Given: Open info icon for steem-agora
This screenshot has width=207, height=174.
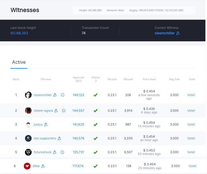Looking at the screenshot, I should [x=64, y=111].
